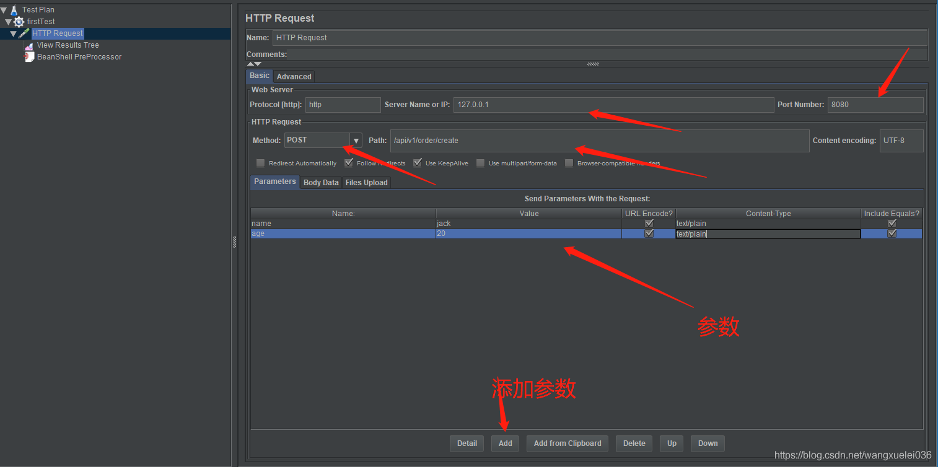Select the jack value cell in the parameters table

pos(528,224)
